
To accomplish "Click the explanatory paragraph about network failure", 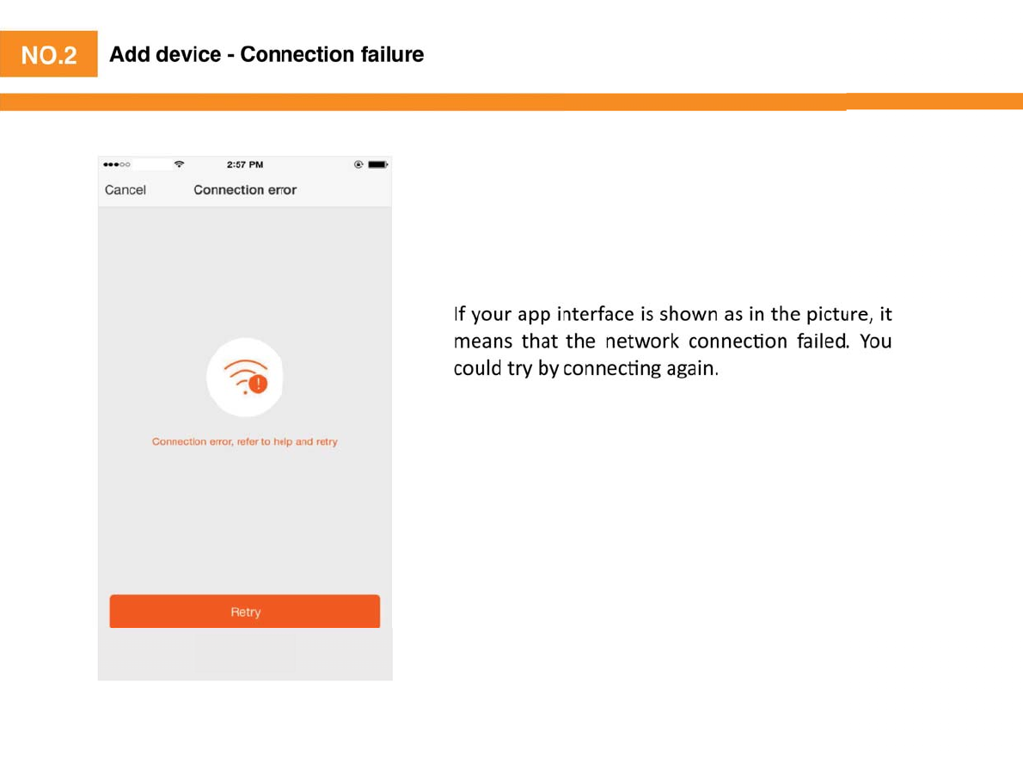I will (x=672, y=341).
